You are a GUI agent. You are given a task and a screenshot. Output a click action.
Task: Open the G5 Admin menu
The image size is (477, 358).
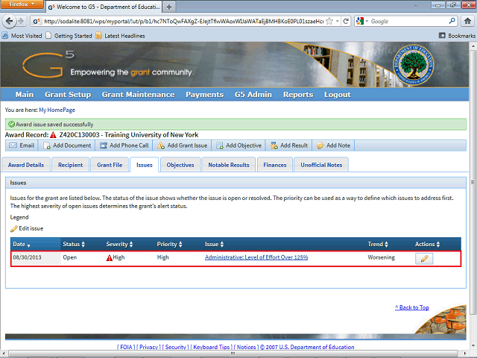click(x=253, y=95)
